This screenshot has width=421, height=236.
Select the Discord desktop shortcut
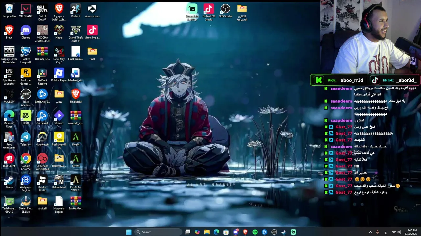pyautogui.click(x=26, y=32)
